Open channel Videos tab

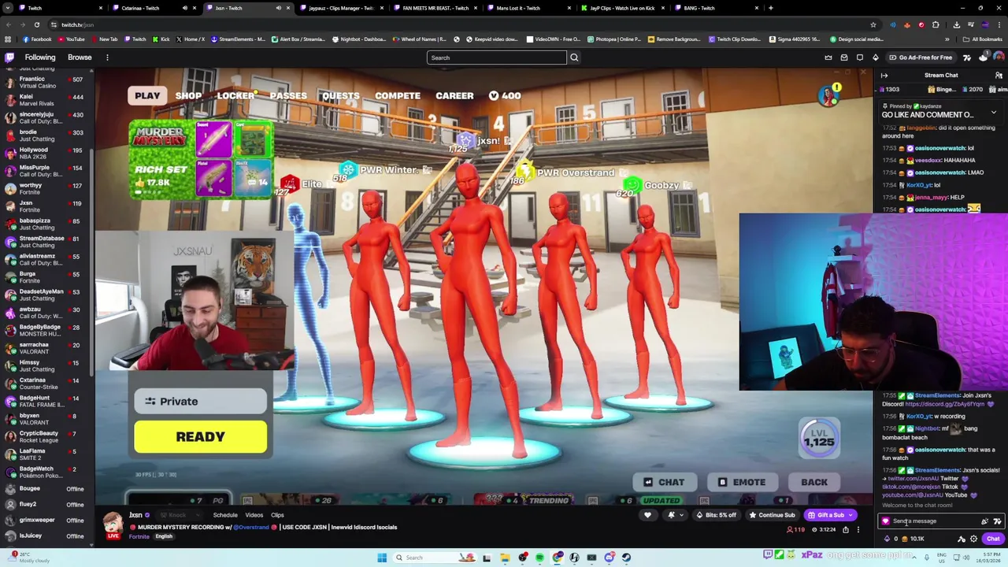(254, 515)
